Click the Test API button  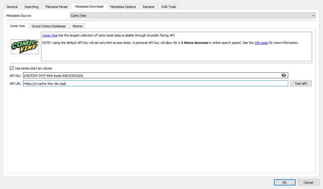[x=301, y=83]
